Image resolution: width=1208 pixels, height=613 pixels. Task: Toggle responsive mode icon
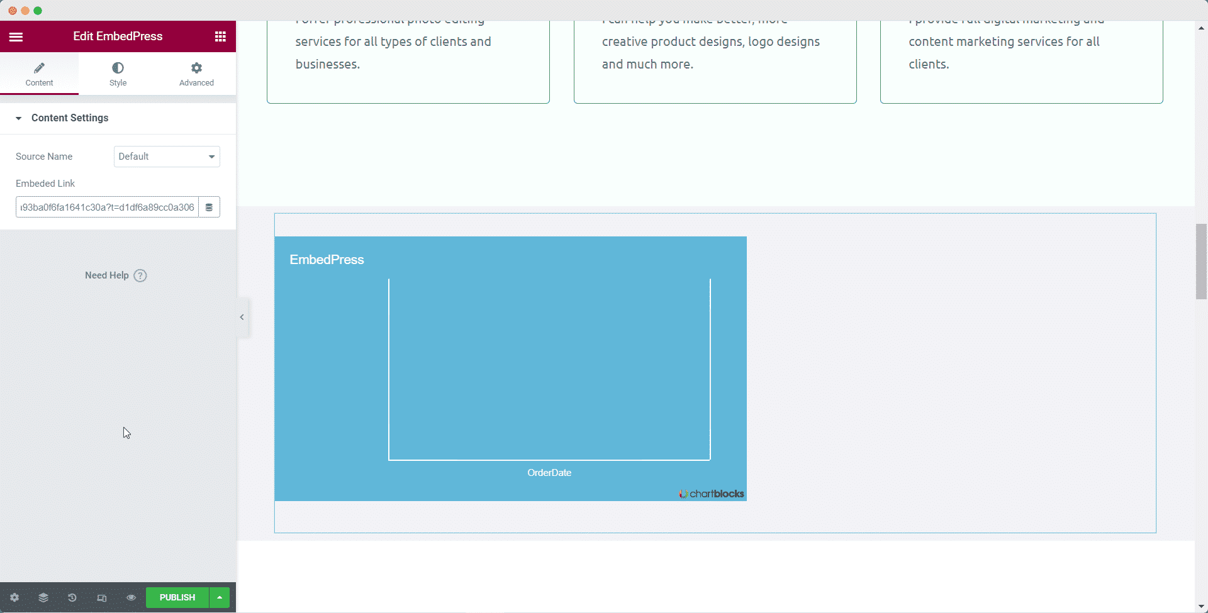pyautogui.click(x=102, y=597)
